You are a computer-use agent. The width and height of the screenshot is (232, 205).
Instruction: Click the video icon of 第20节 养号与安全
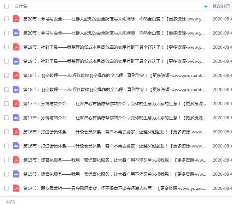pyautogui.click(x=16, y=33)
